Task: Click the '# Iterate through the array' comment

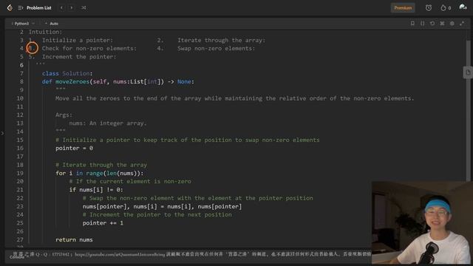Action: 101,165
